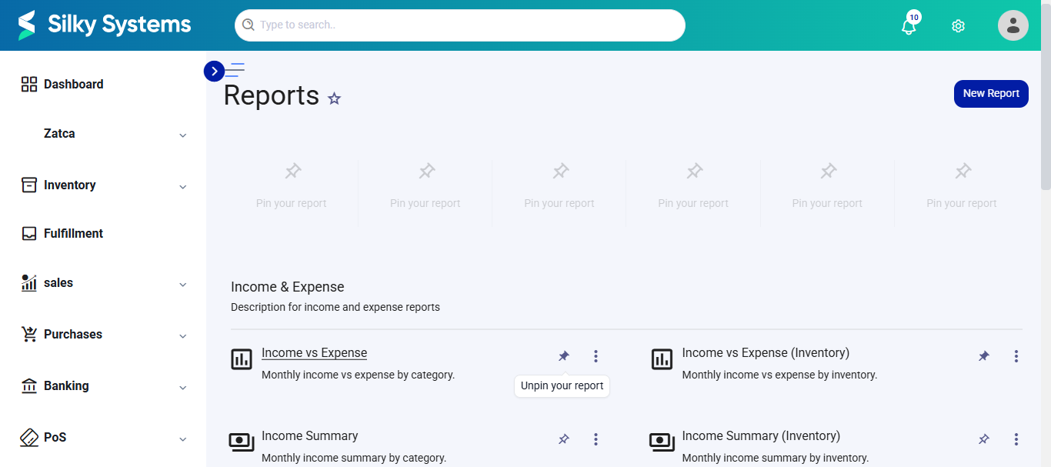Click the Purchases cart icon

tap(29, 334)
